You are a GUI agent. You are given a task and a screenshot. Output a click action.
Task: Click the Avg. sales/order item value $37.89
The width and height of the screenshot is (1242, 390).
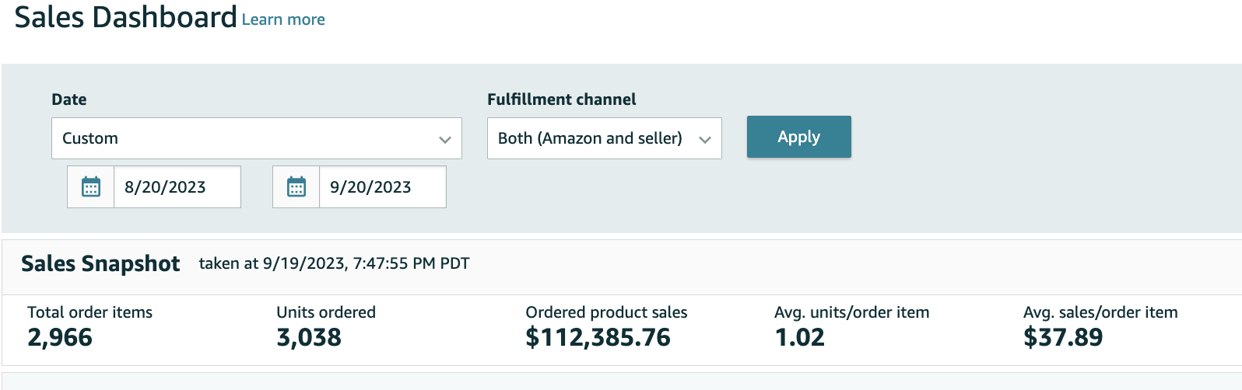click(x=1063, y=338)
